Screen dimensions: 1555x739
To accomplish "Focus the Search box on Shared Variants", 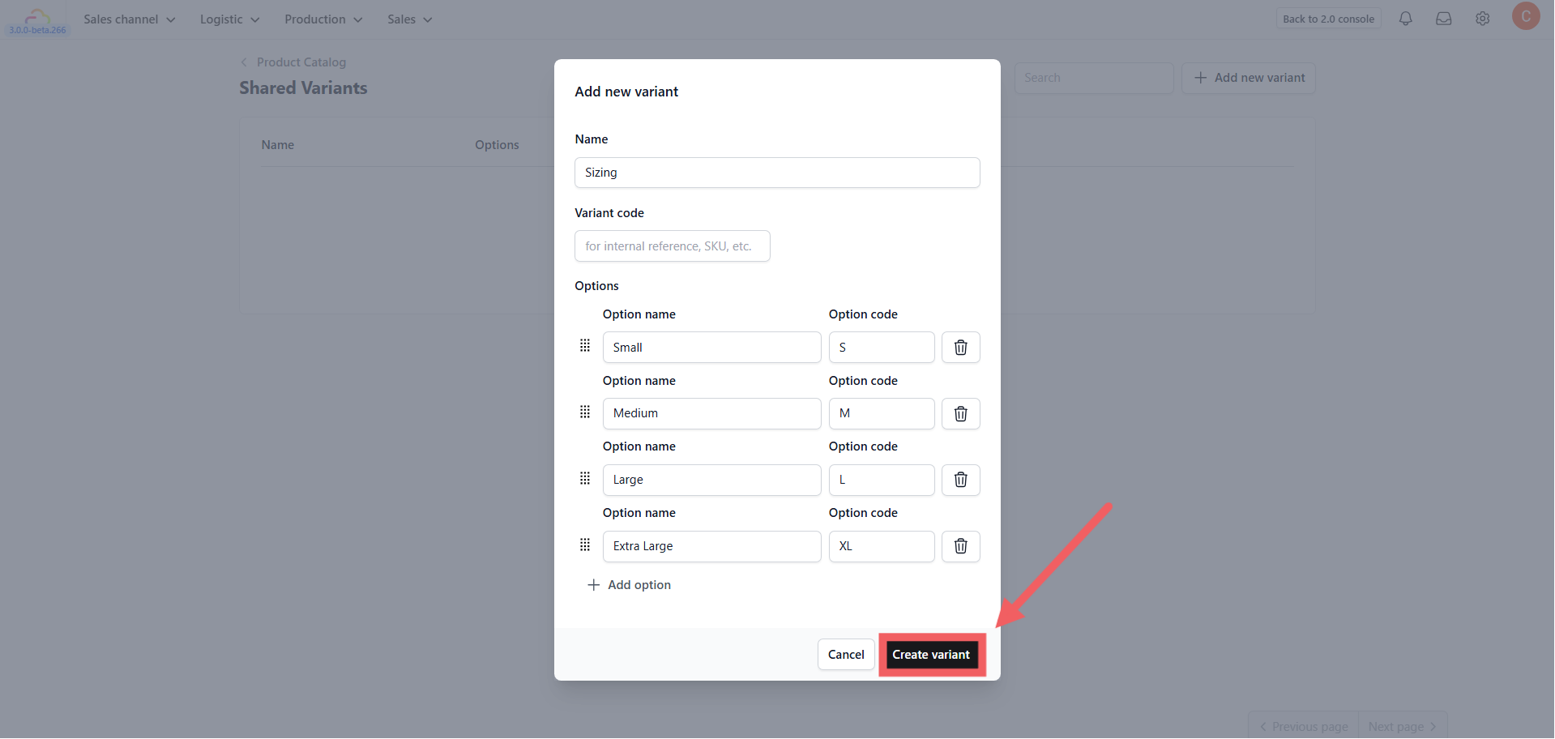I will pyautogui.click(x=1094, y=78).
